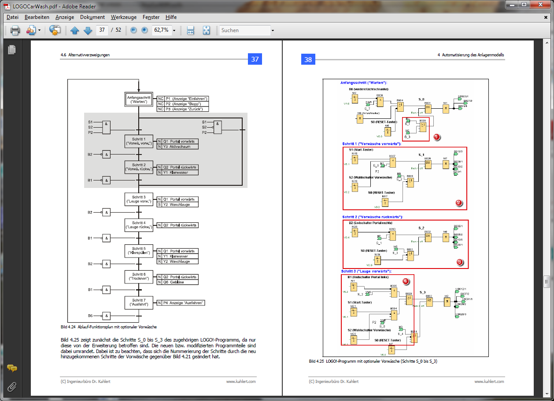Screen dimensions: 554x401
Task: Click the fit full page icon
Action: click(206, 30)
